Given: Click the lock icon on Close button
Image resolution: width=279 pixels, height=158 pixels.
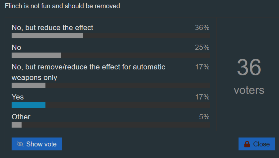Looking at the screenshot, I should pyautogui.click(x=247, y=144).
